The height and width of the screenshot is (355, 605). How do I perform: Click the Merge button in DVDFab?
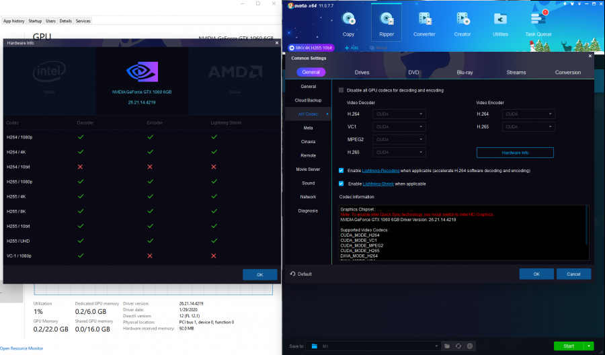pyautogui.click(x=379, y=48)
